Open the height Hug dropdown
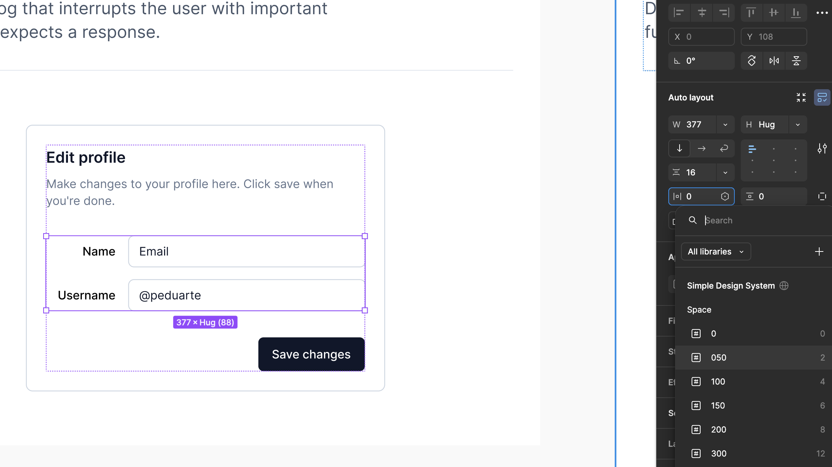This screenshot has width=832, height=467. pos(798,124)
